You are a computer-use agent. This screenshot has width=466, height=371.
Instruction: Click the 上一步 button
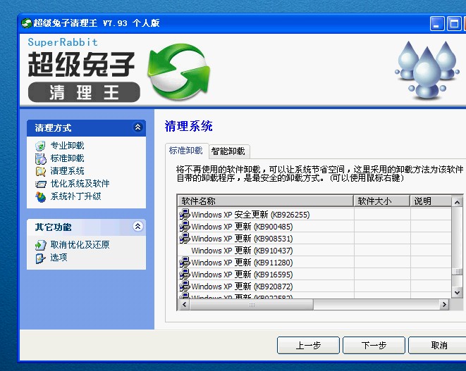[308, 345]
